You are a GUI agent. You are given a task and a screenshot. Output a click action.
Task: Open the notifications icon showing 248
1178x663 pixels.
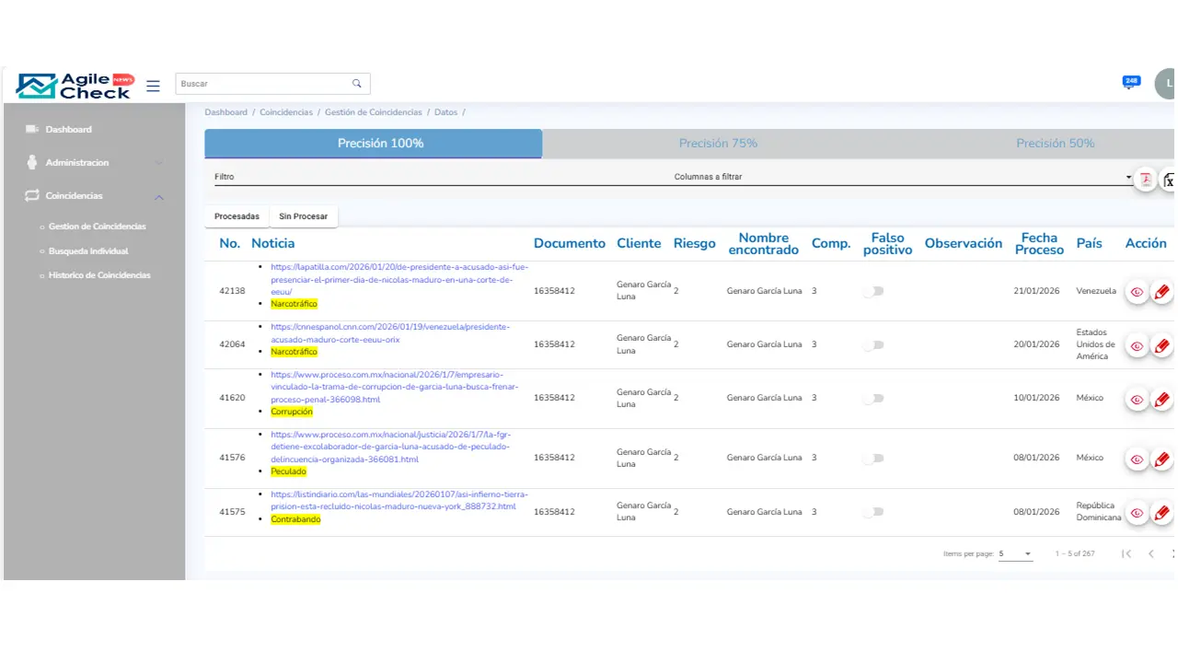click(1131, 83)
